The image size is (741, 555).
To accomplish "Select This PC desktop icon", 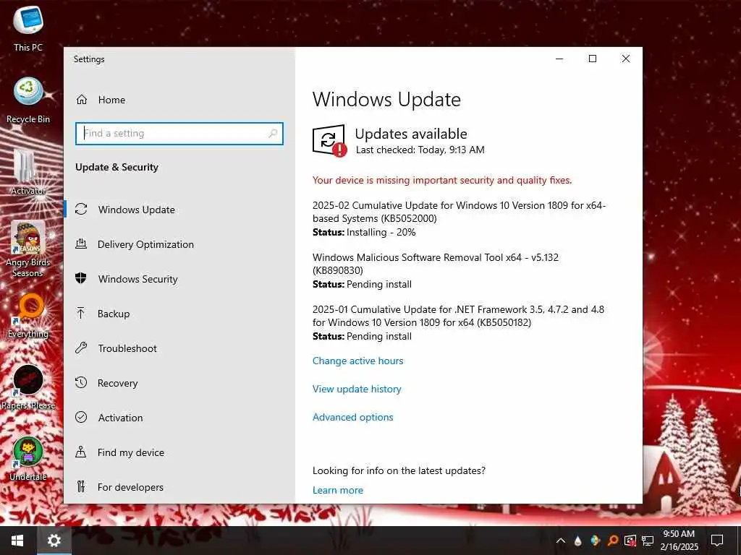I will (x=28, y=28).
